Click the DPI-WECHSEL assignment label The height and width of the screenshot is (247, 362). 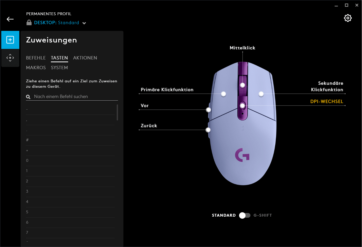click(327, 101)
